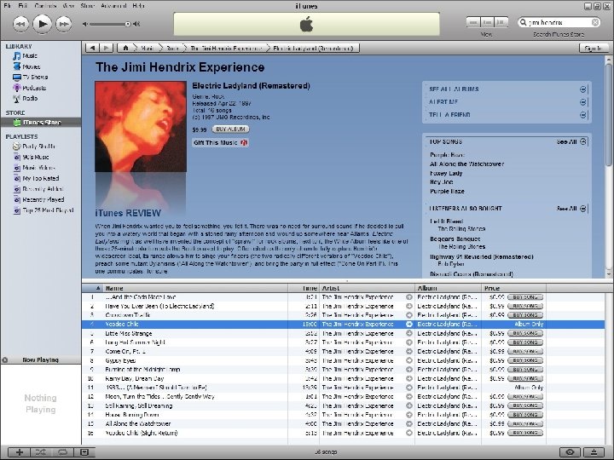Click the magnifier icon in search field
The image size is (614, 460).
coord(523,22)
